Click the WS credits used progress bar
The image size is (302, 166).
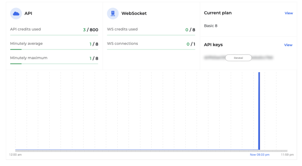pyautogui.click(x=151, y=35)
